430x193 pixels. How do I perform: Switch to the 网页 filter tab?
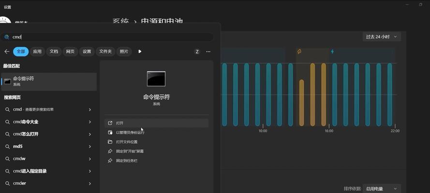point(70,52)
